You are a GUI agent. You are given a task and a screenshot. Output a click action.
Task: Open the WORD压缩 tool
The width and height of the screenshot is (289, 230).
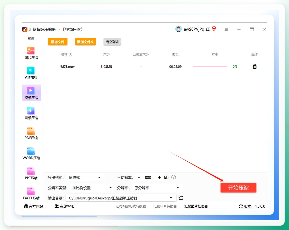pyautogui.click(x=31, y=153)
